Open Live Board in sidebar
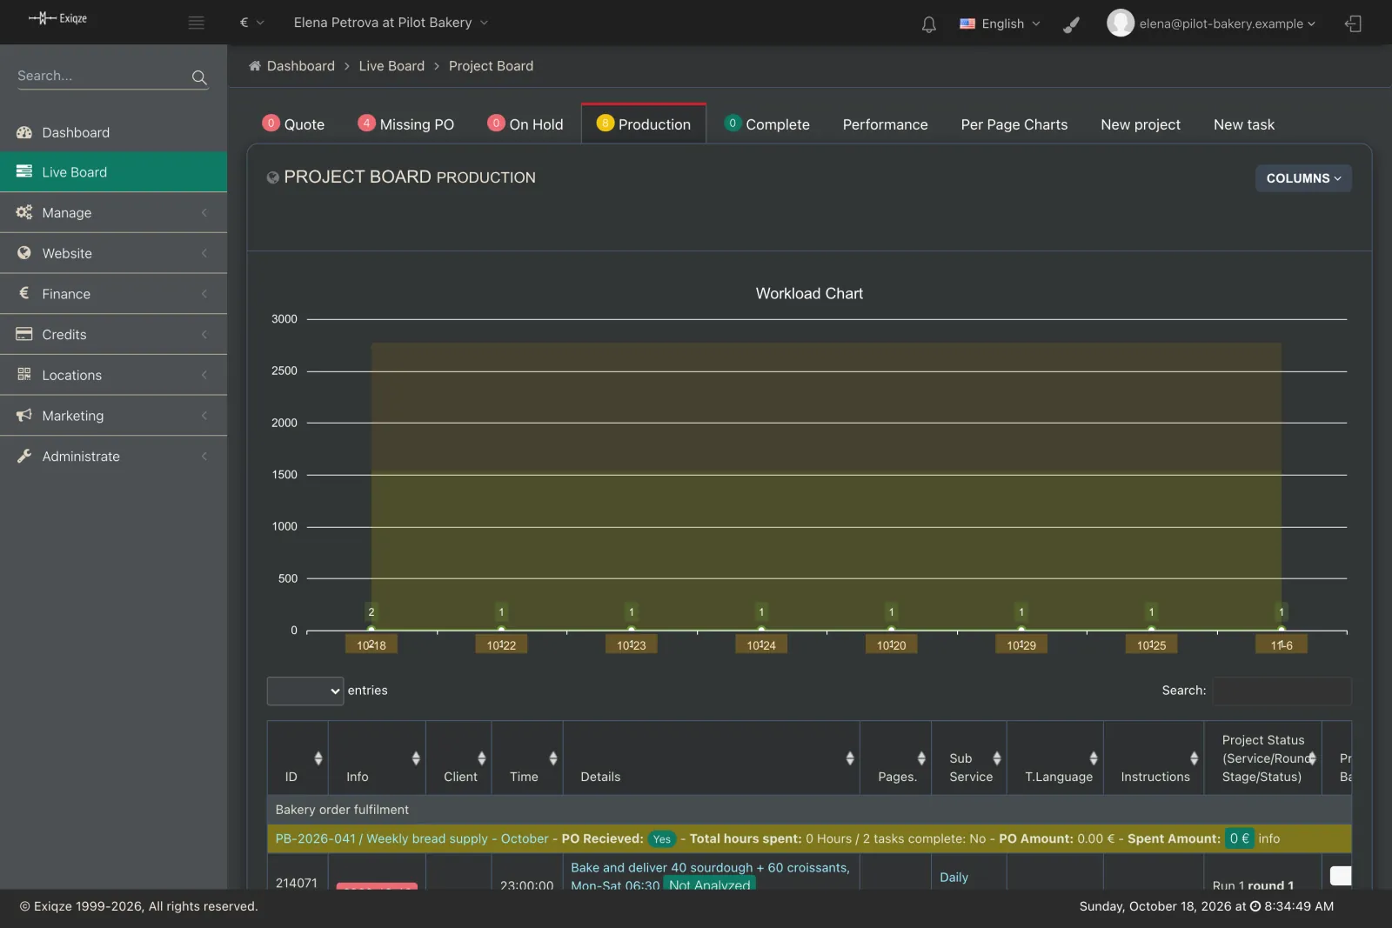 [x=113, y=172]
